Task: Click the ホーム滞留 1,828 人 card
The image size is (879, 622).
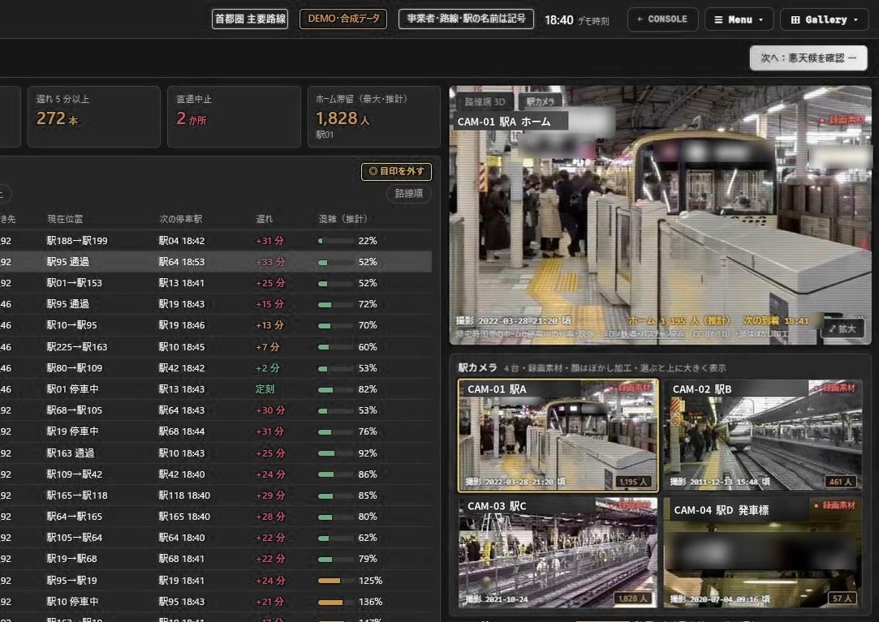Action: 373,117
